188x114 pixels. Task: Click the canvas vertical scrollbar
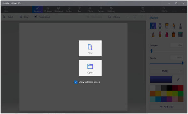click(x=145, y=66)
